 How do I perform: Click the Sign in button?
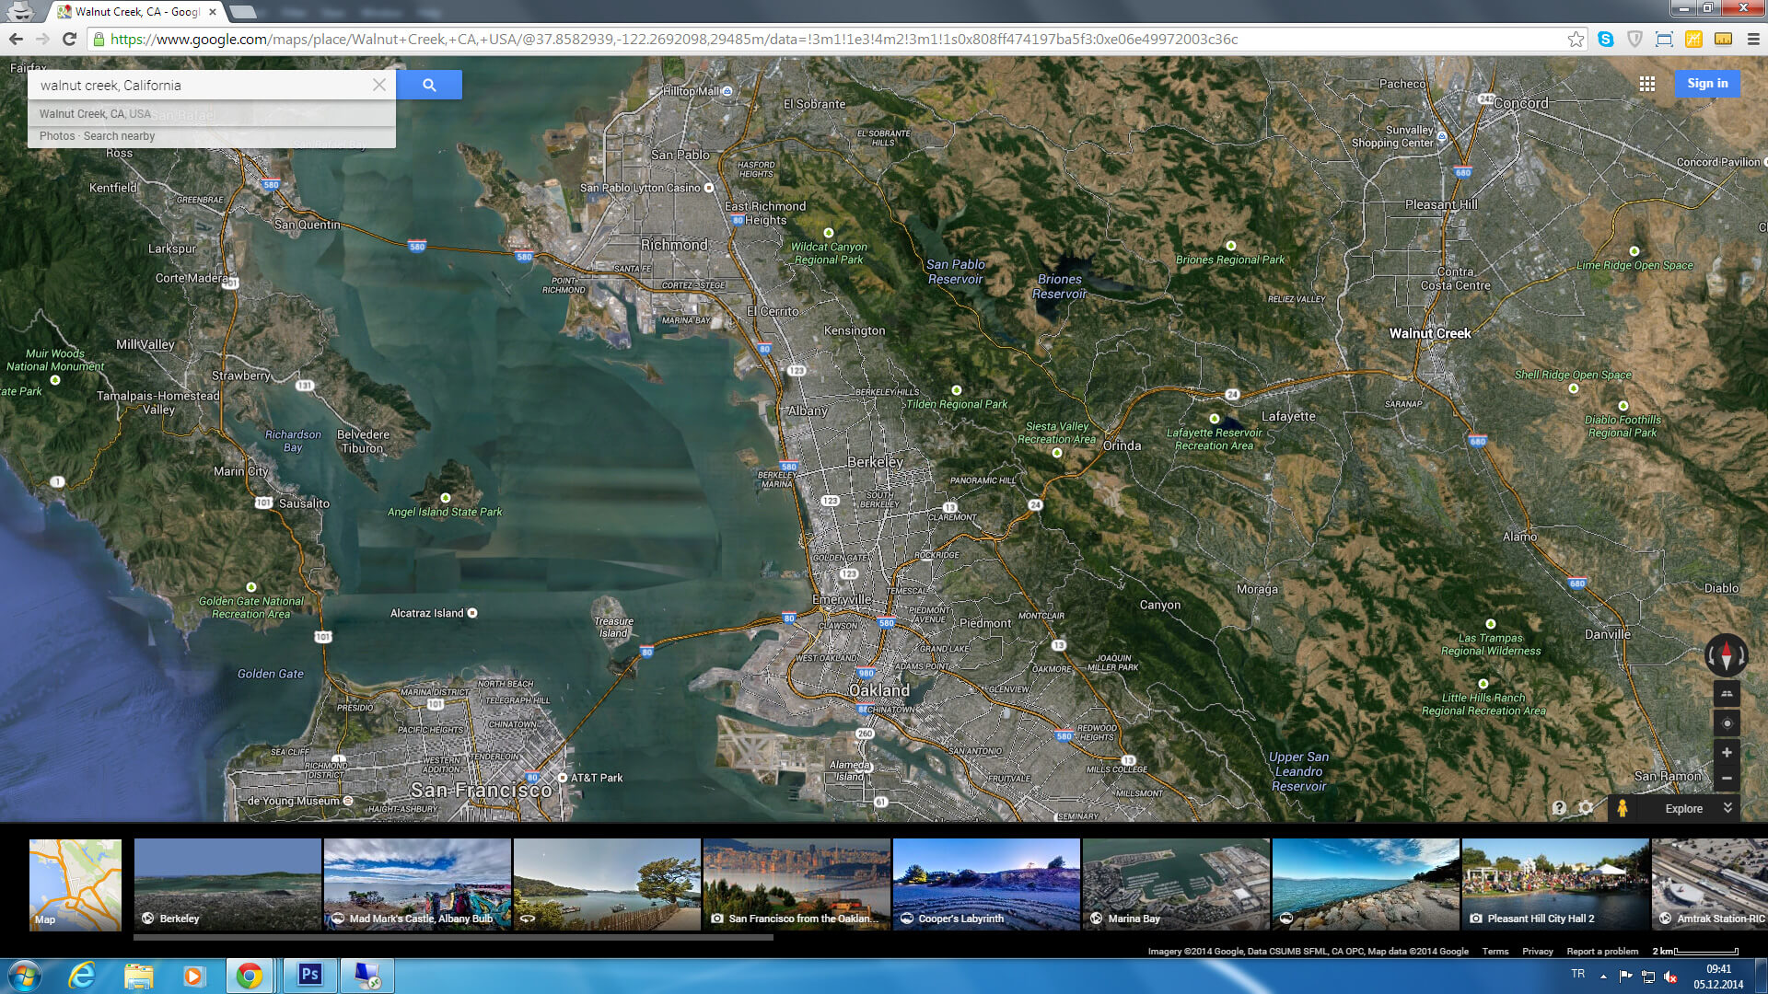(x=1706, y=84)
